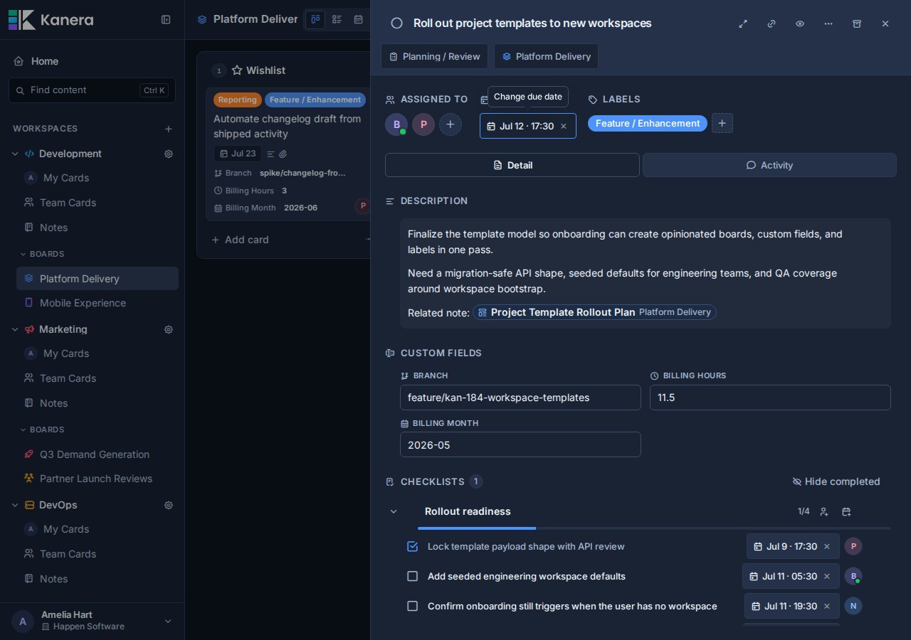This screenshot has height=640, width=911.
Task: Archive the card using the box icon
Action: pos(857,23)
